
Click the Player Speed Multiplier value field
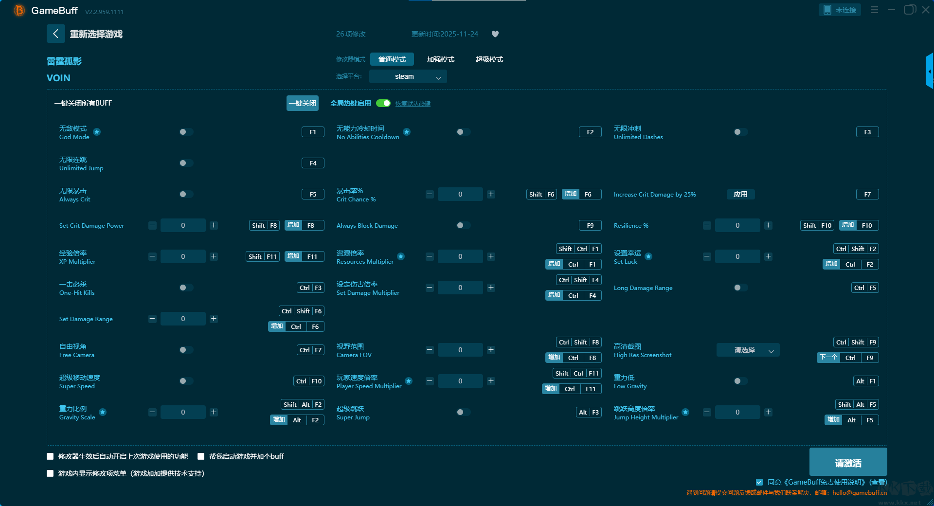460,381
